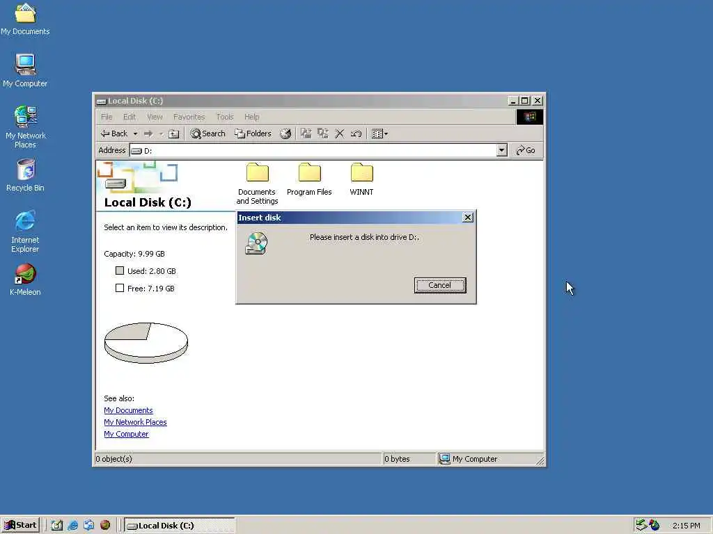Click the Delete toolbar icon
This screenshot has width=713, height=534.
(340, 133)
